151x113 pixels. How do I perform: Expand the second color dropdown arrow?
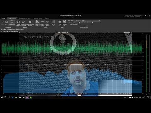coord(64,26)
